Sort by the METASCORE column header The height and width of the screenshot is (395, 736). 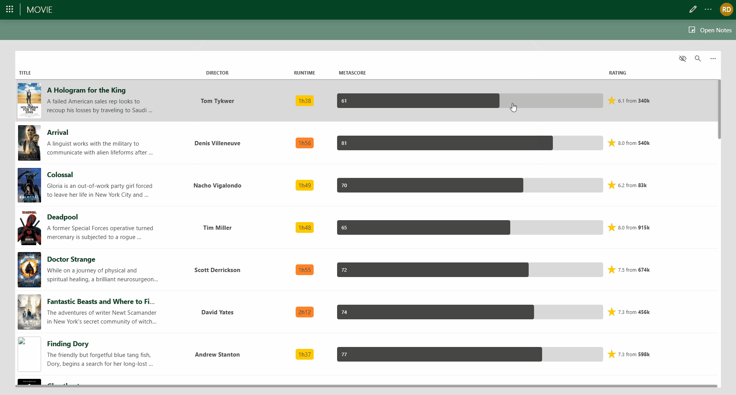[x=352, y=73]
